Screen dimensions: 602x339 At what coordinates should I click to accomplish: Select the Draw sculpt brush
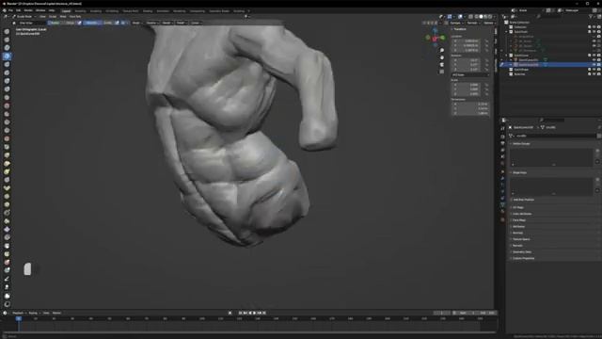pyautogui.click(x=7, y=31)
